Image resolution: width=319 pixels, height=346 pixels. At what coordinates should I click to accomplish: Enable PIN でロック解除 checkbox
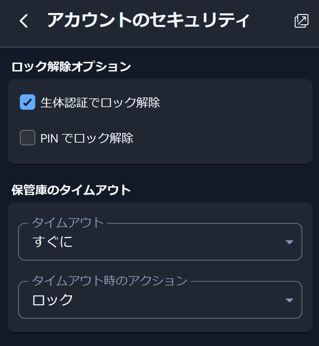pyautogui.click(x=28, y=138)
